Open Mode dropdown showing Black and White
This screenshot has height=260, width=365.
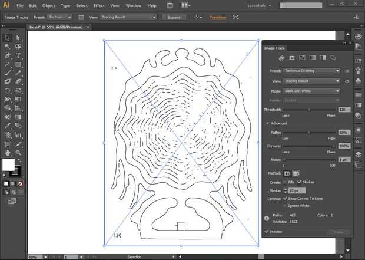(x=311, y=91)
